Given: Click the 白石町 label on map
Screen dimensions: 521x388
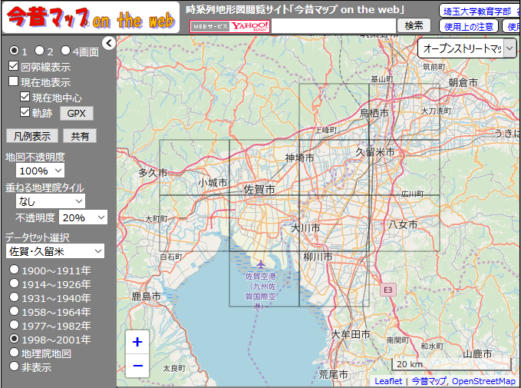Looking at the screenshot, I should [171, 257].
